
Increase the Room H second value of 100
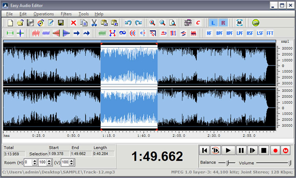[x=49, y=161]
